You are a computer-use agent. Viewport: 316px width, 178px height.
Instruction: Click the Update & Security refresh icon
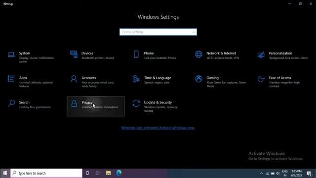point(136,103)
